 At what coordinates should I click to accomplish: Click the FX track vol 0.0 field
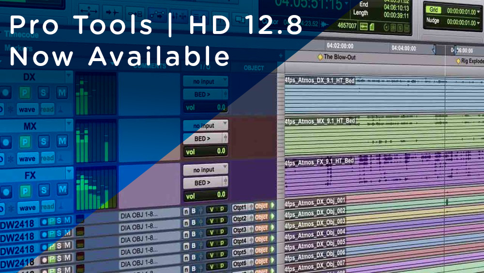pos(206,195)
